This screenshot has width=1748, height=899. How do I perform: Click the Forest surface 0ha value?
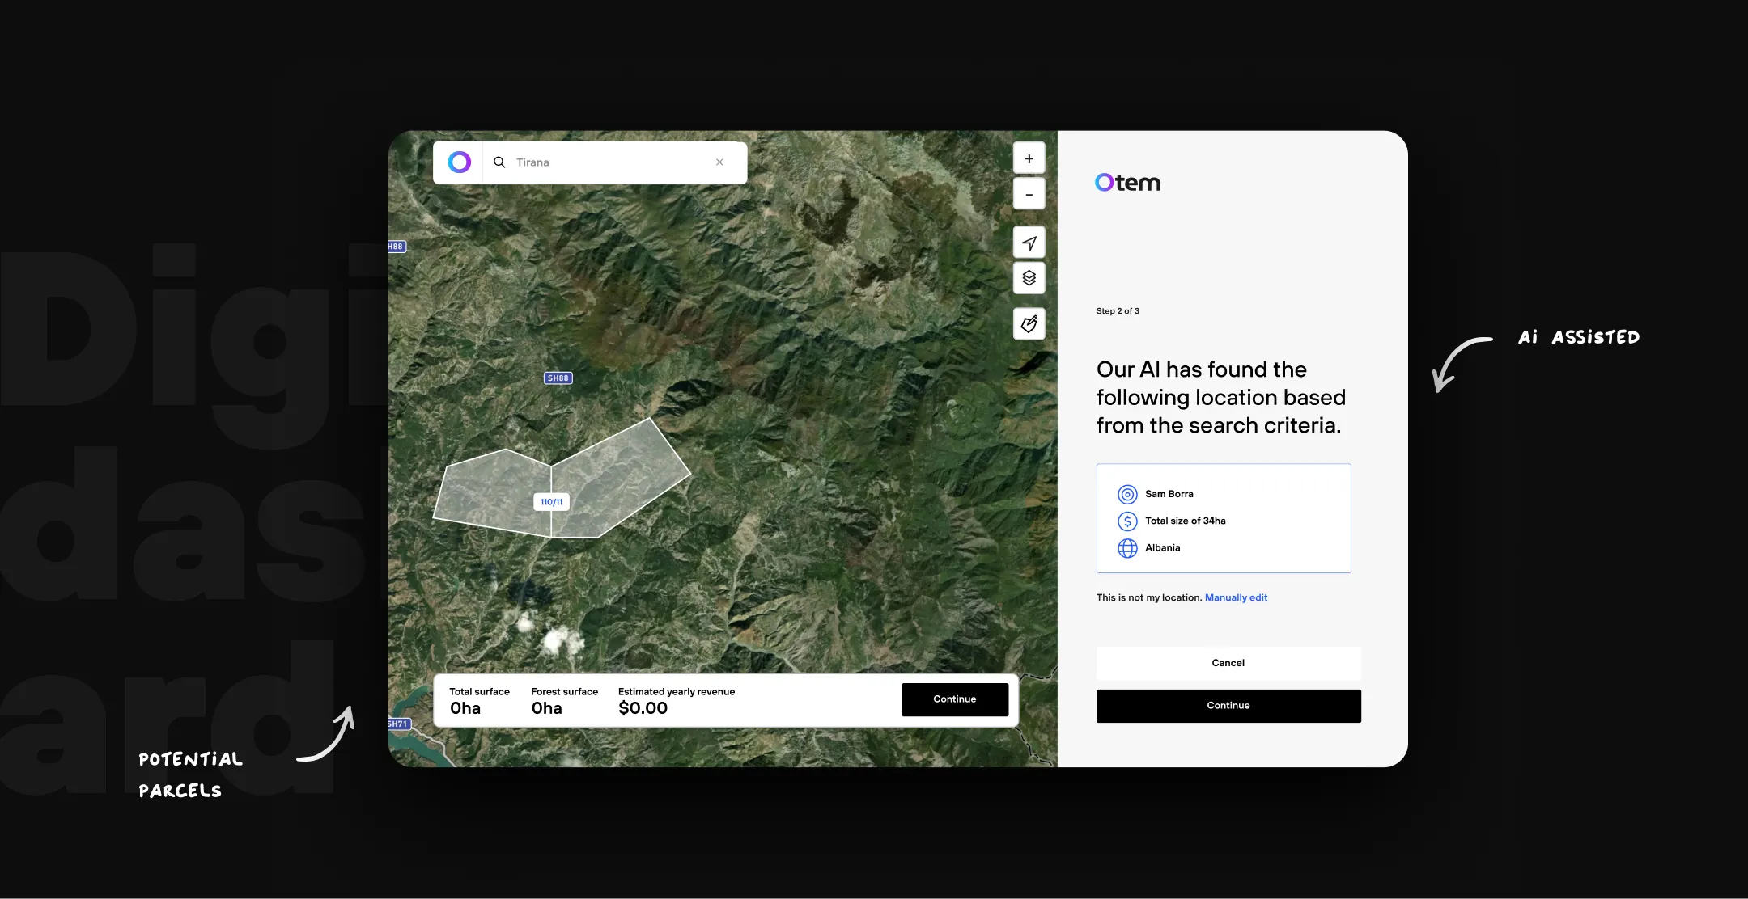(x=547, y=708)
